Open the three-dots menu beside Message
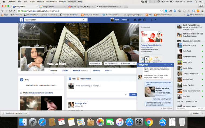The image size is (205, 128). pos(134,63)
